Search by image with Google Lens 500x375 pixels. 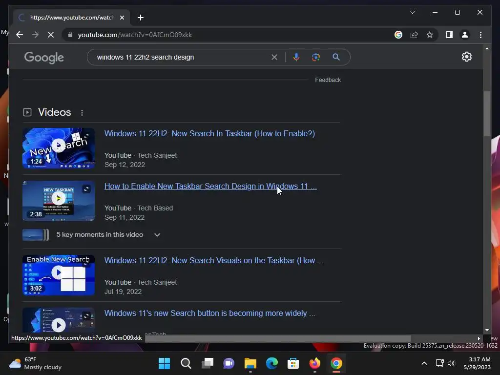point(316,57)
